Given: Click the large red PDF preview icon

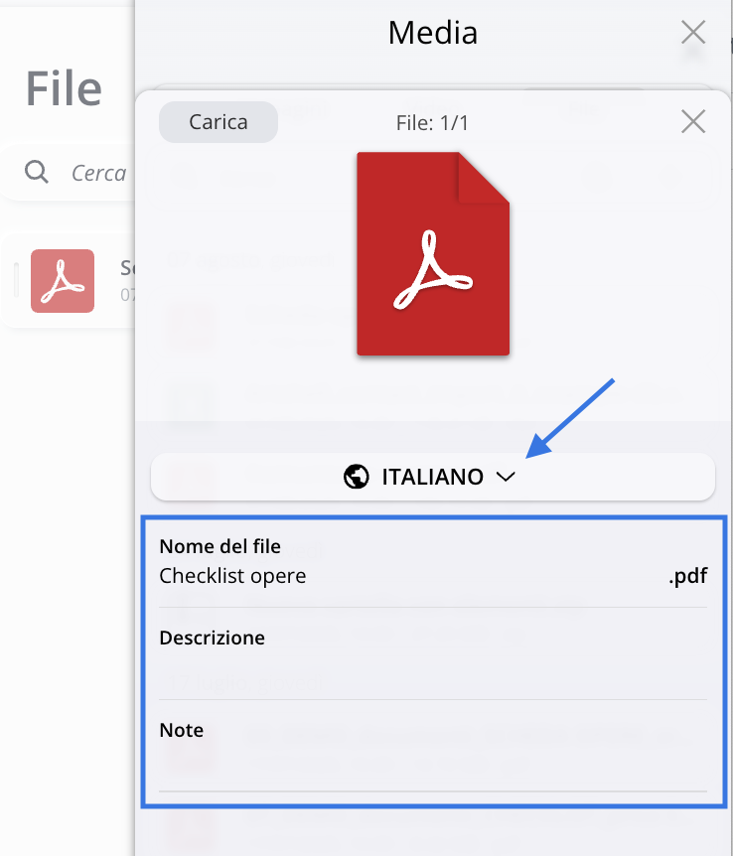Looking at the screenshot, I should 433,254.
